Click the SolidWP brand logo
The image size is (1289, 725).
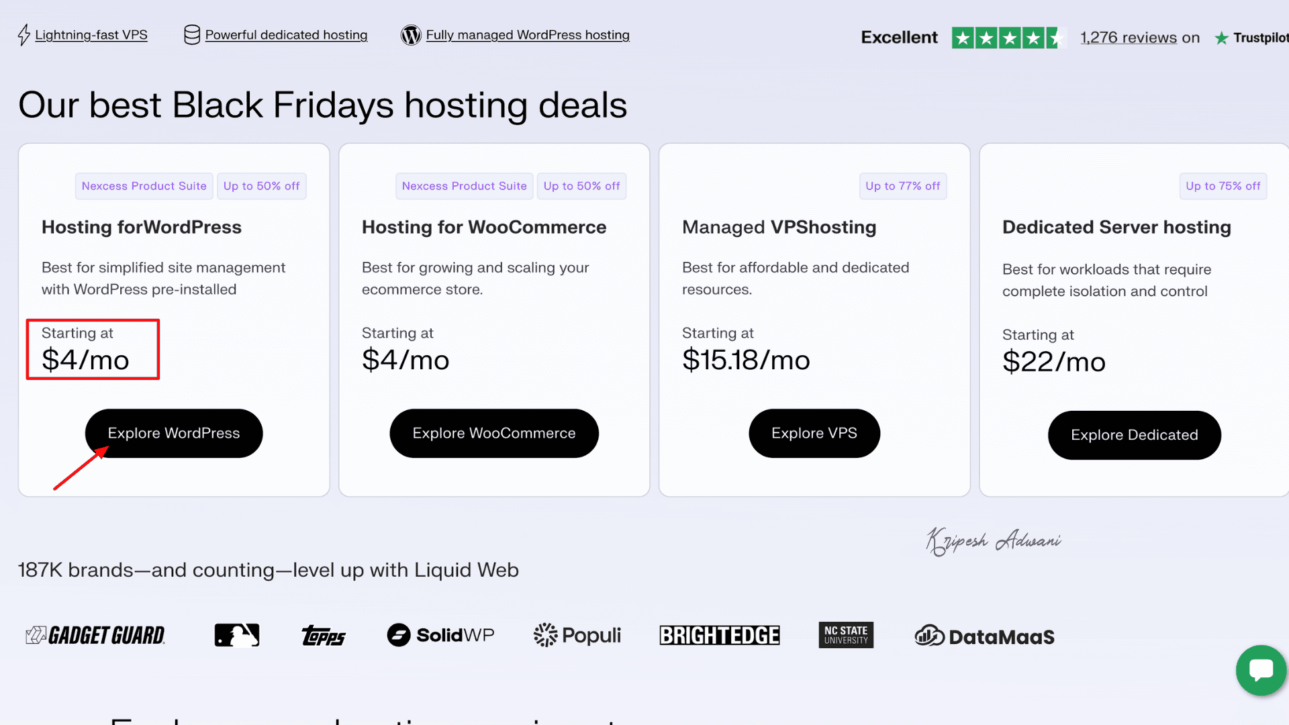point(440,635)
